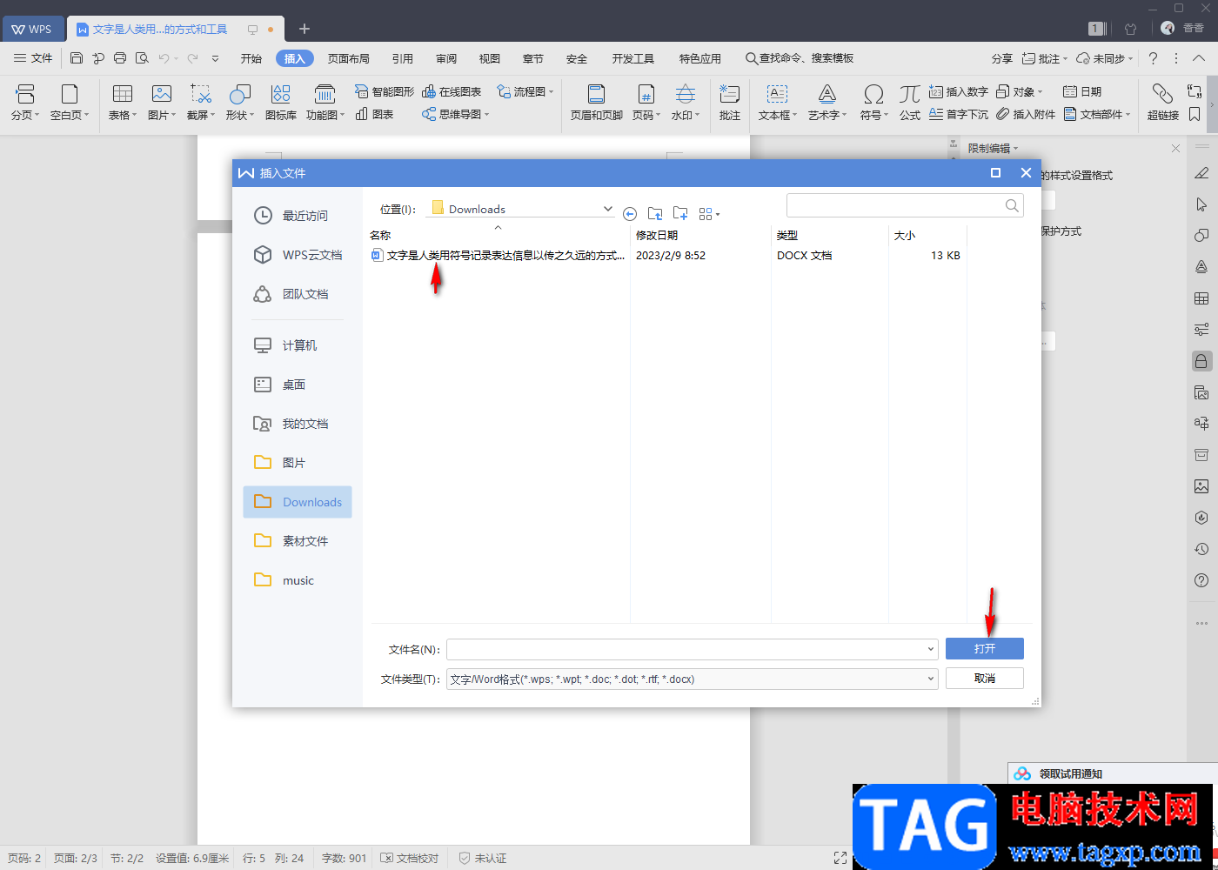
Task: Open 在线图表 online chart
Action: tap(452, 91)
